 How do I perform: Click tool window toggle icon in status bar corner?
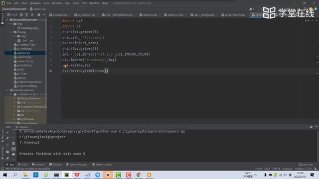[2, 169]
